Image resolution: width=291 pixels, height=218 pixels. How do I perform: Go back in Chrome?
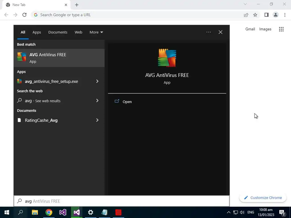[x=6, y=15]
